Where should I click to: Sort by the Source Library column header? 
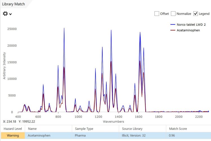(x=143, y=129)
